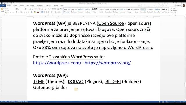The width and height of the screenshot is (186, 105).
Task: Center align the paragraph
Action: (44, 12)
